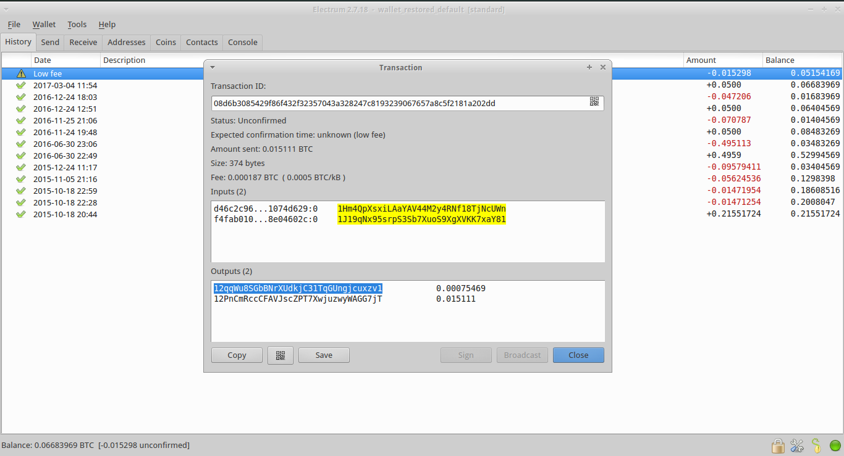Select the 2015-12-24 11:17 history row

[x=422, y=167]
